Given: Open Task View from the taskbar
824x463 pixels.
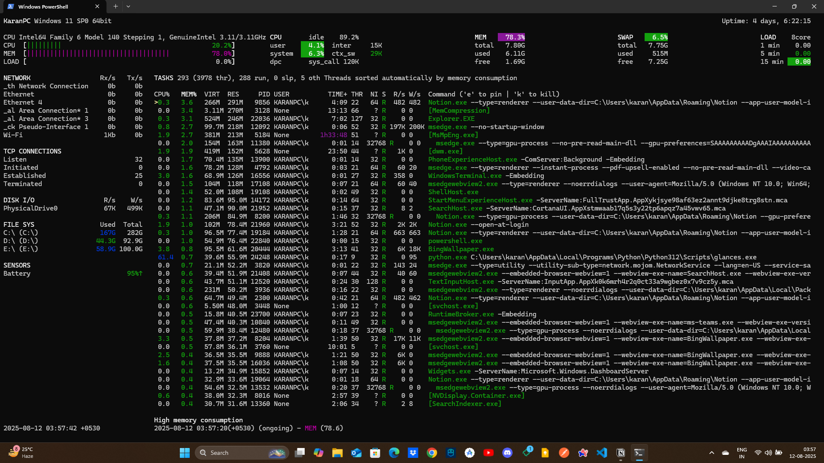Looking at the screenshot, I should (300, 453).
